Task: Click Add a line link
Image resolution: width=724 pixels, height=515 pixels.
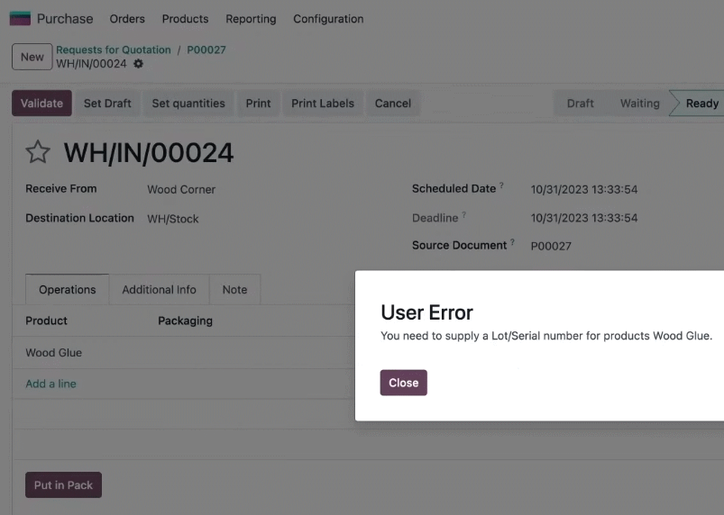Action: (50, 384)
